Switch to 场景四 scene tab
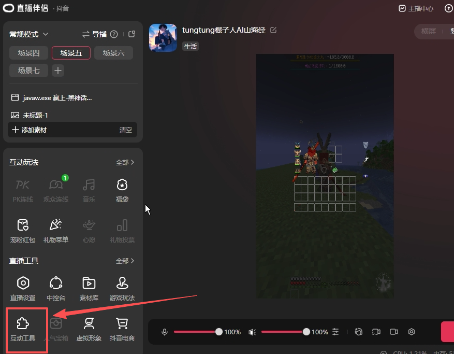The height and width of the screenshot is (354, 454). [x=28, y=53]
